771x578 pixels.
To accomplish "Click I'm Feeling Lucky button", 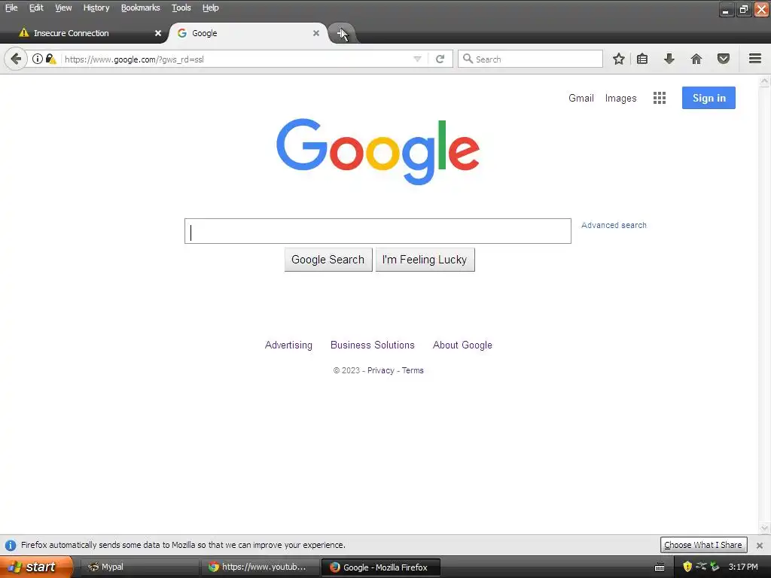I will click(425, 260).
